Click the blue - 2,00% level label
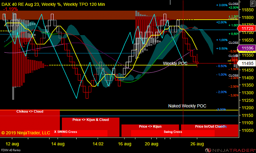256x153 pixels. (x=221, y=92)
